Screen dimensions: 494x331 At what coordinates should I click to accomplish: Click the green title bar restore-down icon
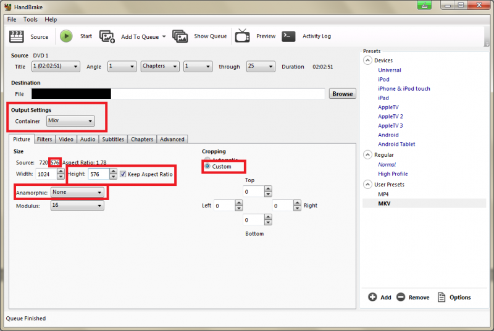pyautogui.click(x=424, y=5)
